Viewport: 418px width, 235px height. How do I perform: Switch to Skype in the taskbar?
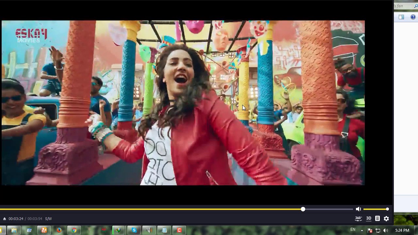[134, 230]
